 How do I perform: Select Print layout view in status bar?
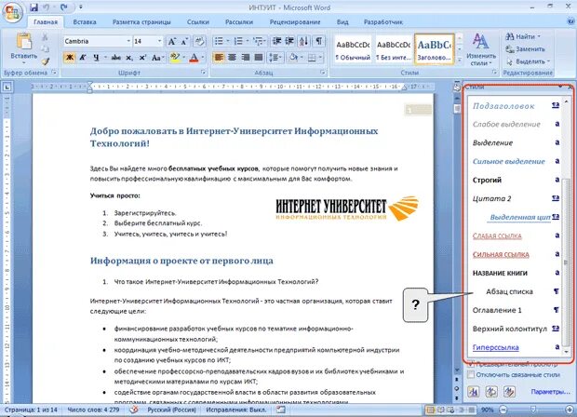coord(430,410)
